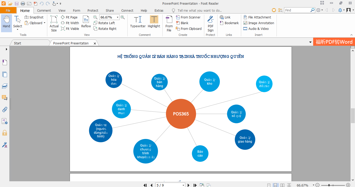The width and height of the screenshot is (355, 187).
Task: Create PDF From File
Action: pos(169,24)
